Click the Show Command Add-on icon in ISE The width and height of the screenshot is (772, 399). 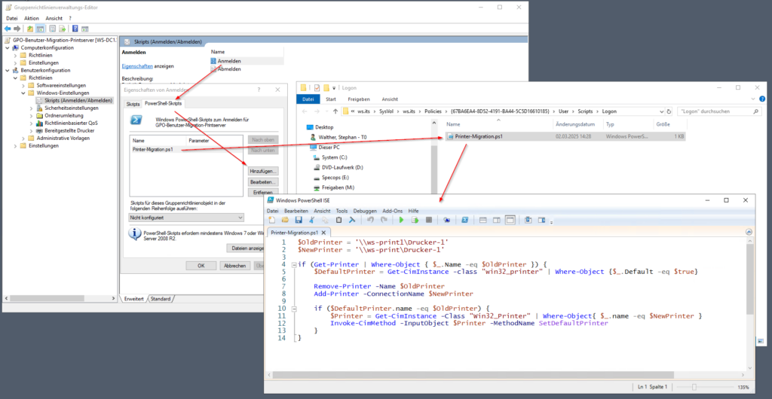click(x=541, y=220)
